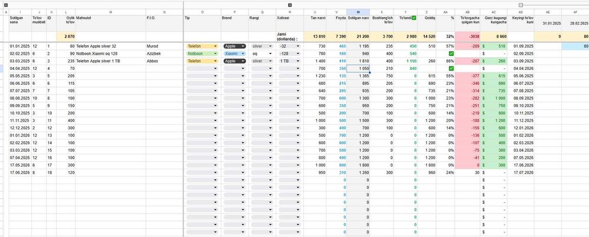This screenshot has width=589, height=237.
Task: Select the total monthly payment cell 2 870
Action: pyautogui.click(x=66, y=36)
